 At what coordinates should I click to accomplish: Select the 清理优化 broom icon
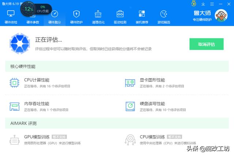click(98, 14)
